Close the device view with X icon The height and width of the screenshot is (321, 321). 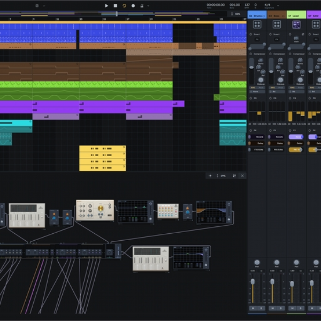[x=242, y=175]
